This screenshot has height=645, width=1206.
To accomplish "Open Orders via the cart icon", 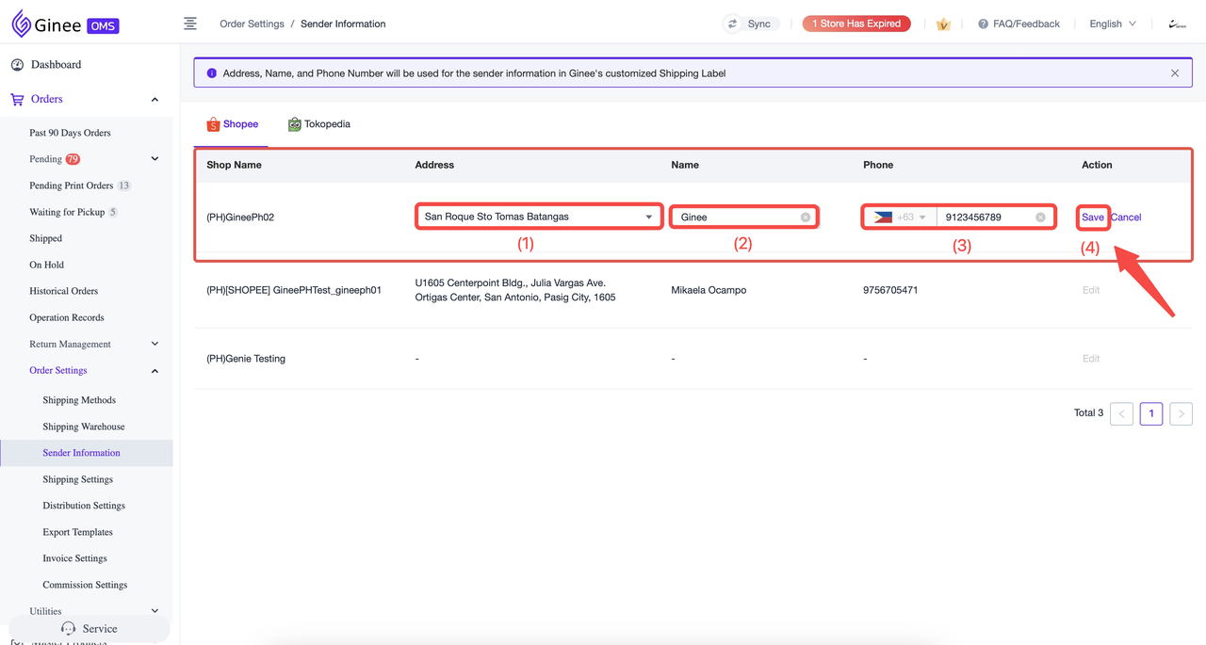I will pos(16,99).
